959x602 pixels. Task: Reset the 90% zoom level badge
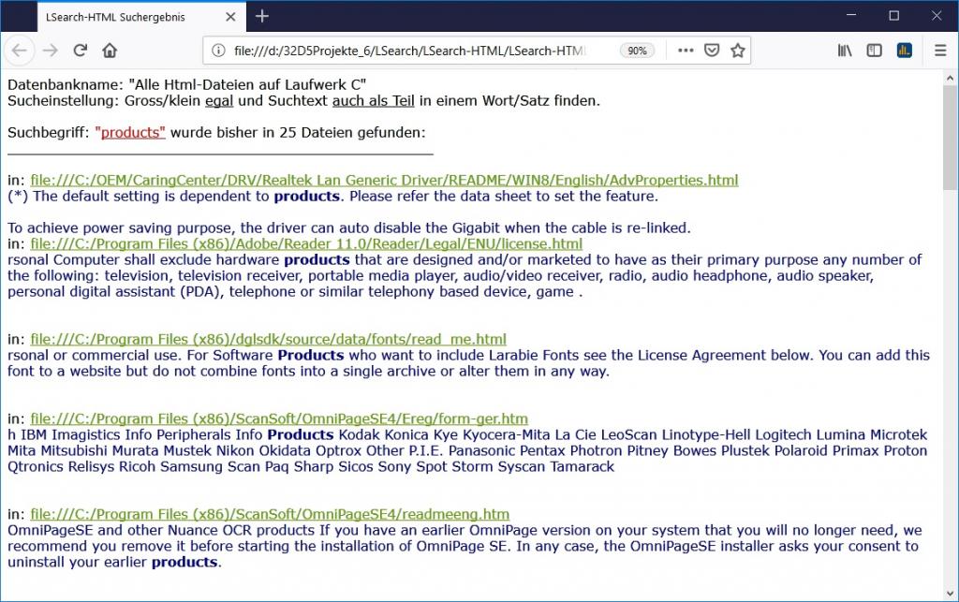click(637, 51)
